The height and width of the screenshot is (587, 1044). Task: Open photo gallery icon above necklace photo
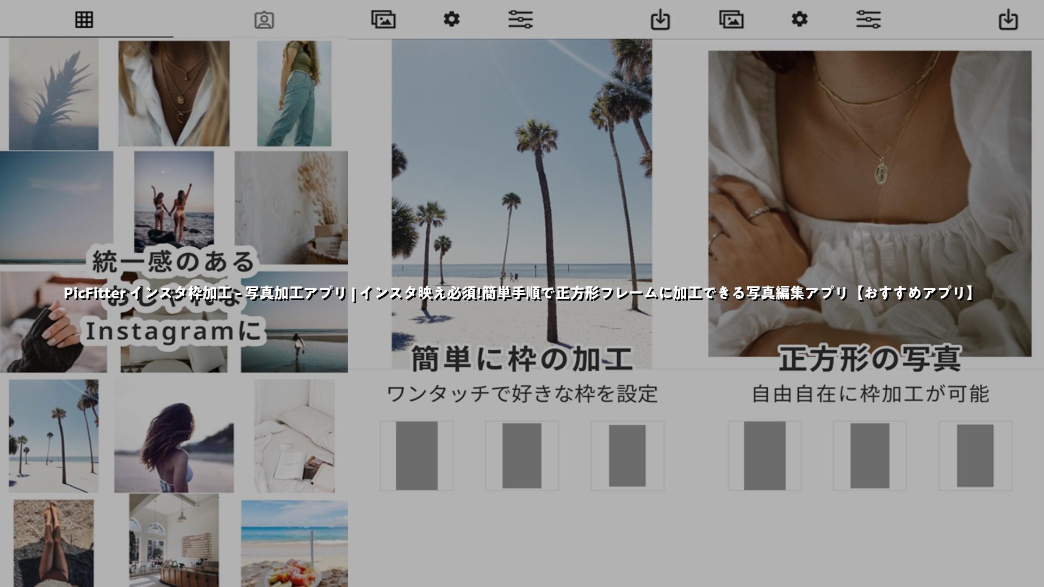point(731,20)
